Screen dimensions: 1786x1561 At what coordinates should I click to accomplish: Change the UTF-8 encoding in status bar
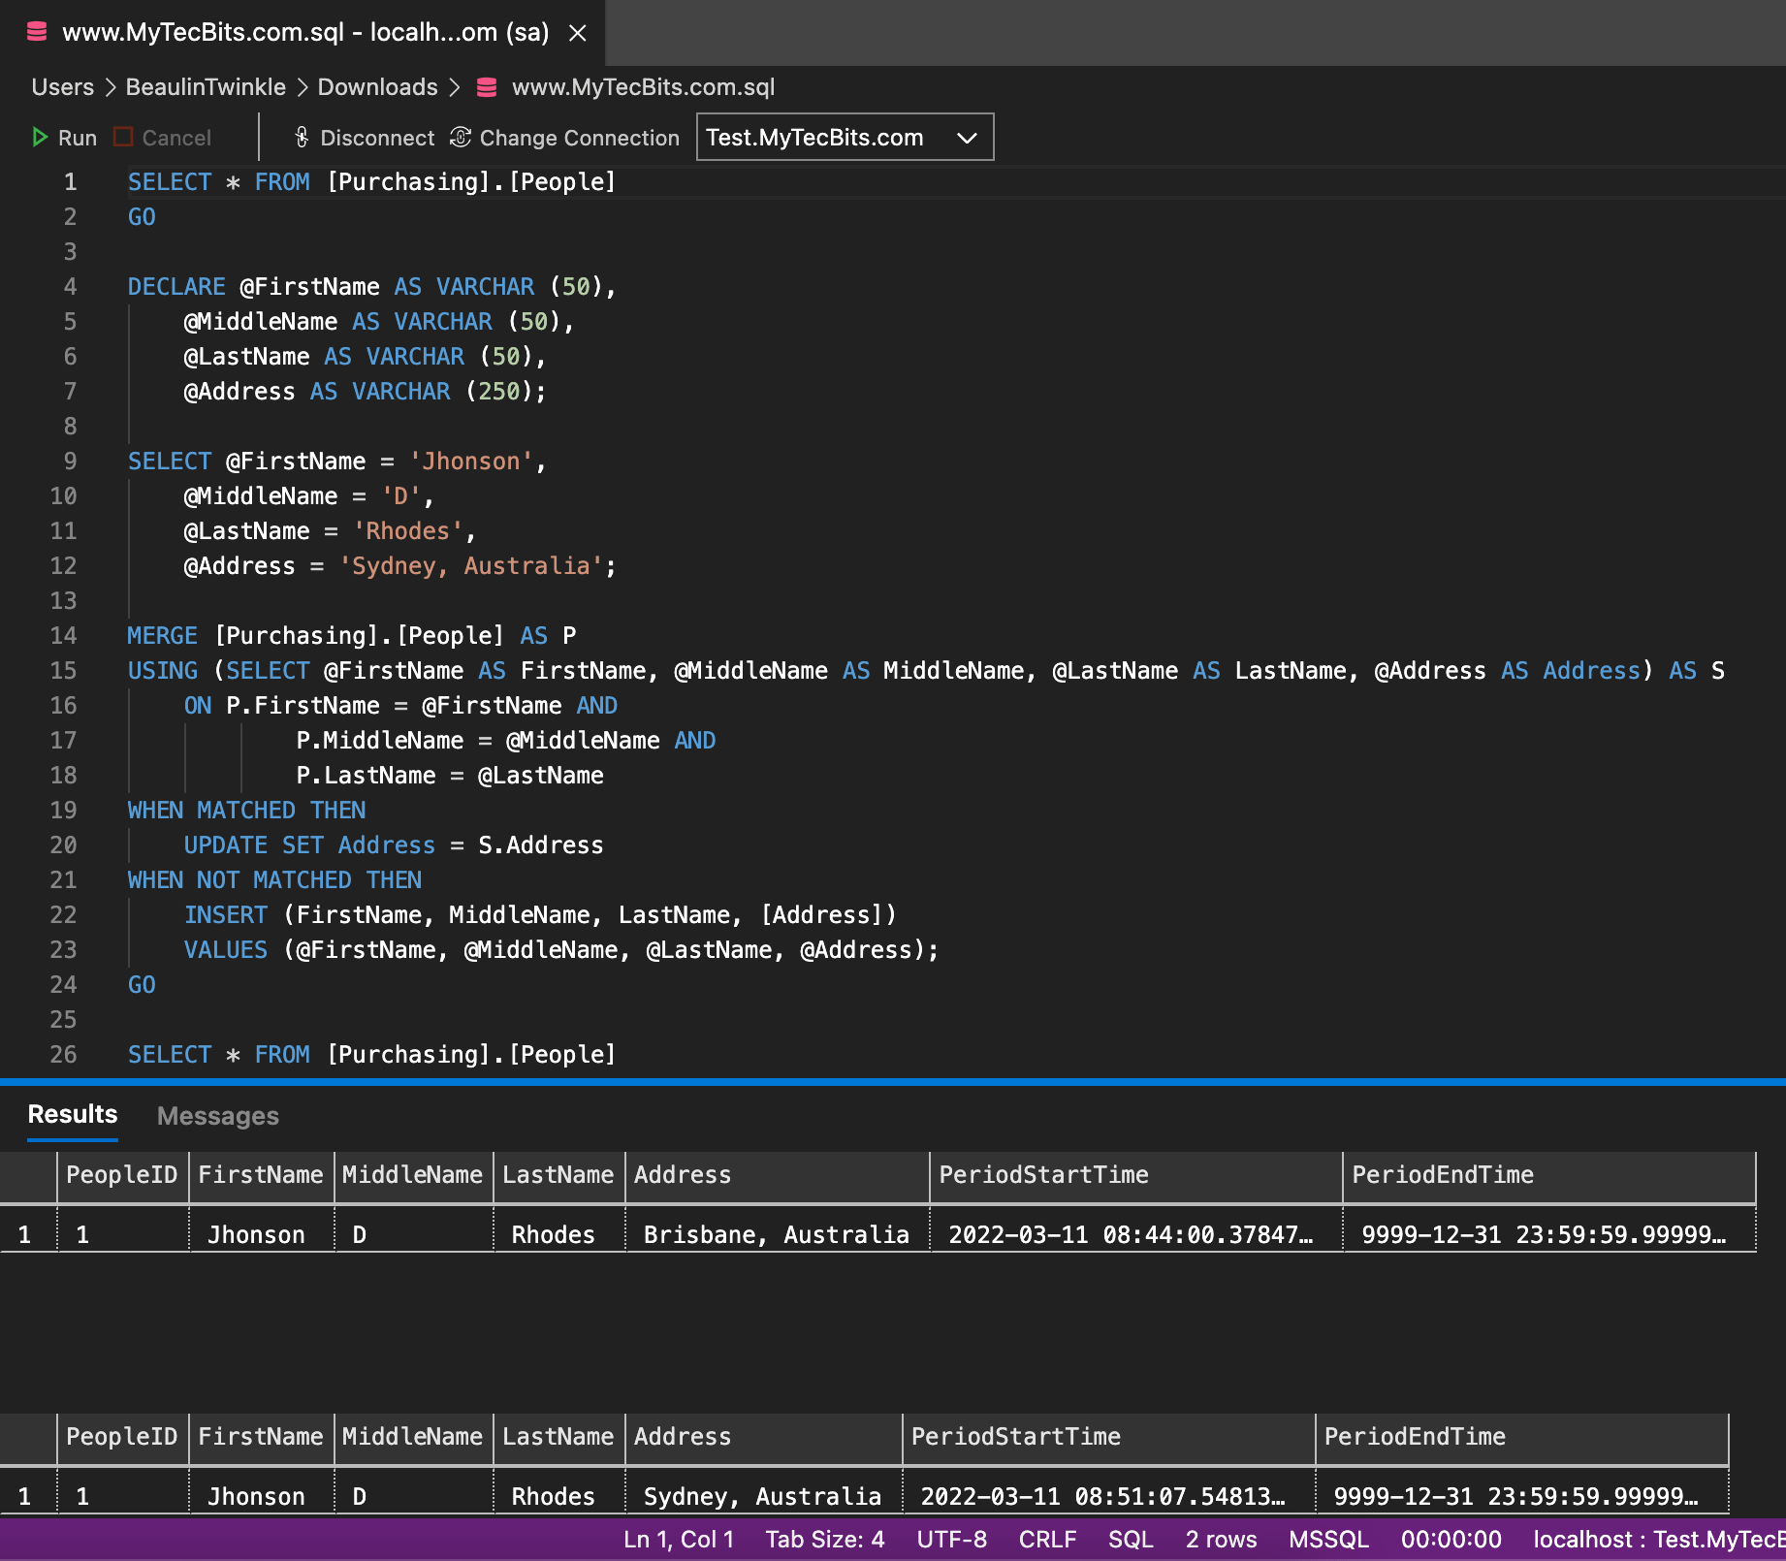tap(951, 1540)
